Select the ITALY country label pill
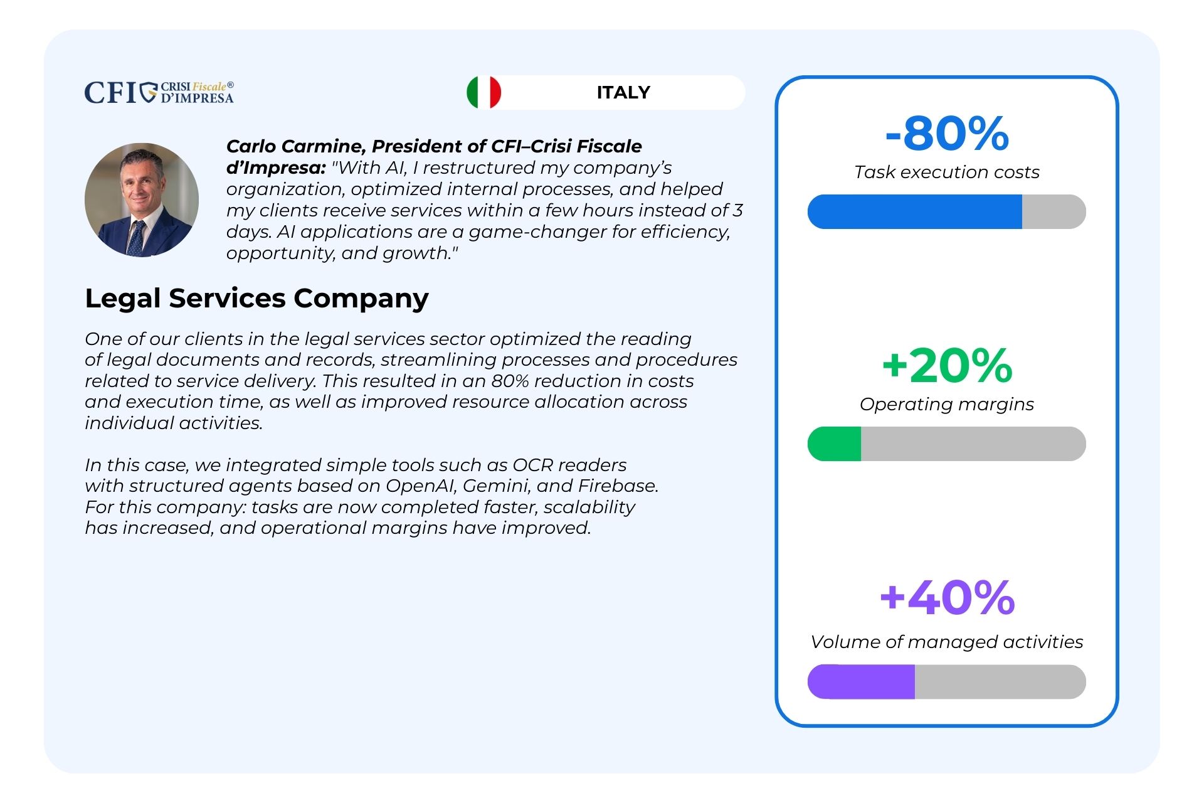The width and height of the screenshot is (1204, 803). [606, 92]
